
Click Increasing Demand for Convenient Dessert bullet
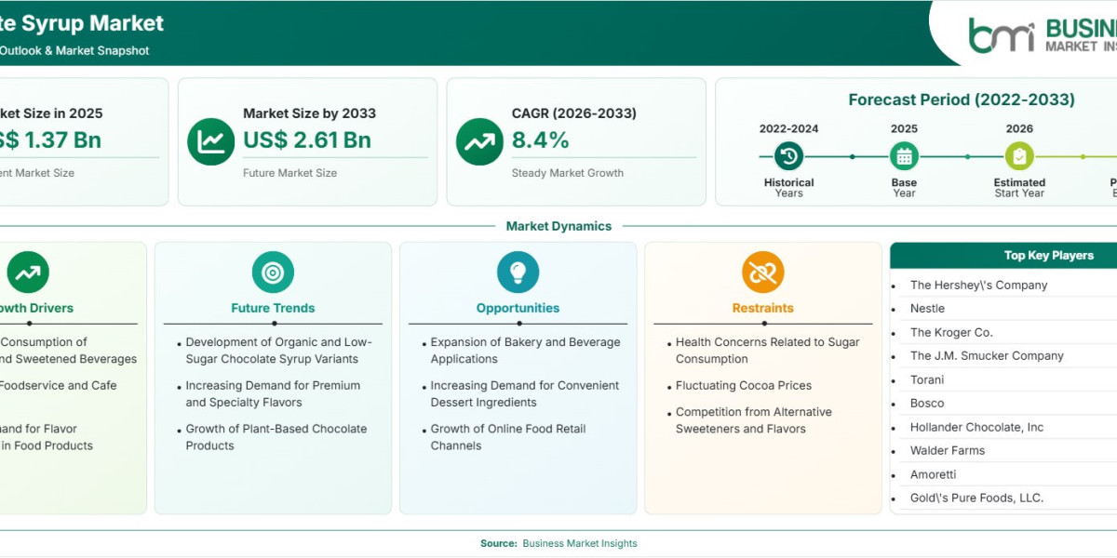(x=525, y=394)
